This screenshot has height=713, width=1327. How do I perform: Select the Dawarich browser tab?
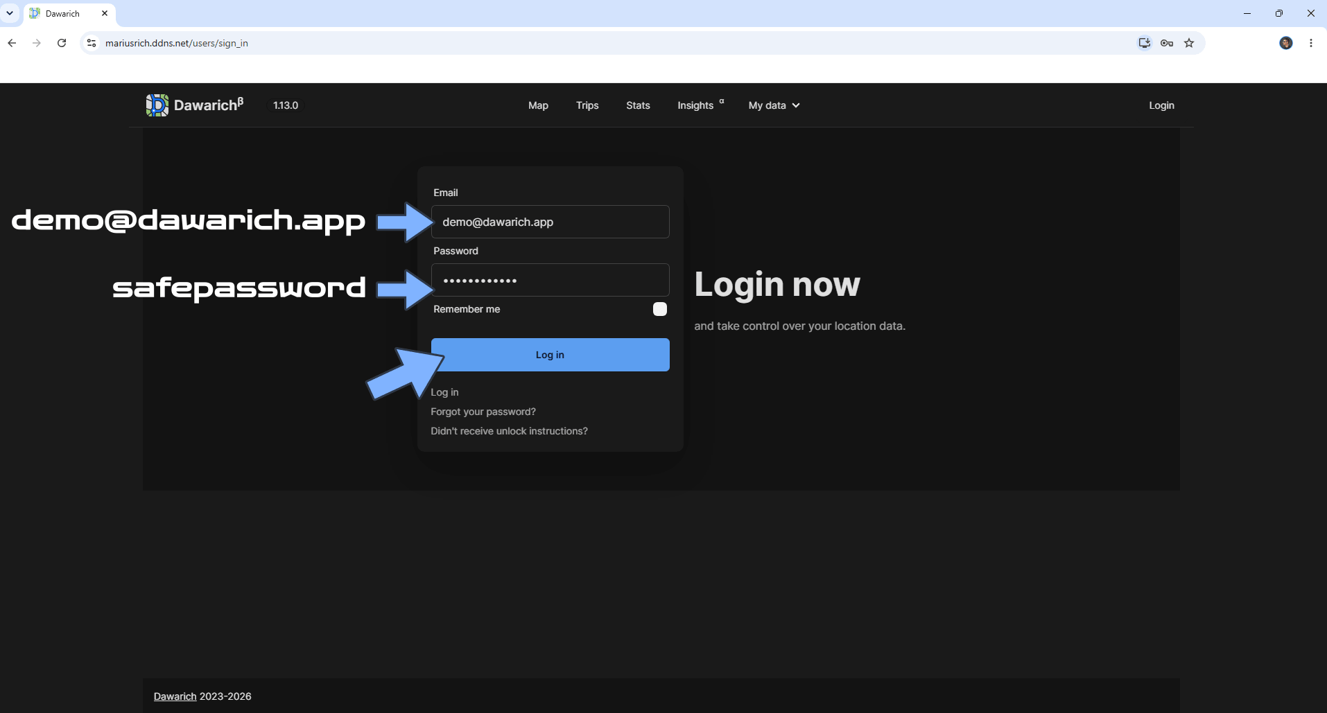(x=70, y=13)
